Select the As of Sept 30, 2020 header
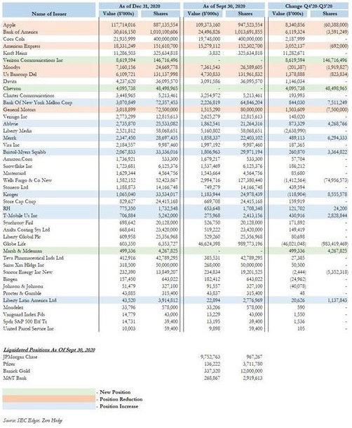352x428 pixels. coord(224,6)
